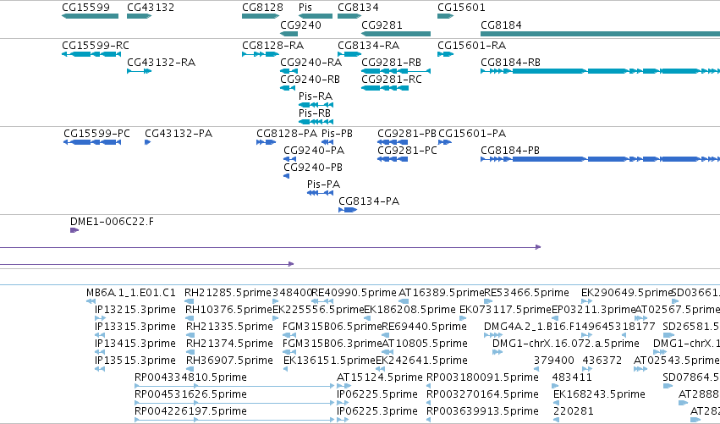The image size is (720, 424).
Task: Select transcript CG8134-RA
Action: 349,54
